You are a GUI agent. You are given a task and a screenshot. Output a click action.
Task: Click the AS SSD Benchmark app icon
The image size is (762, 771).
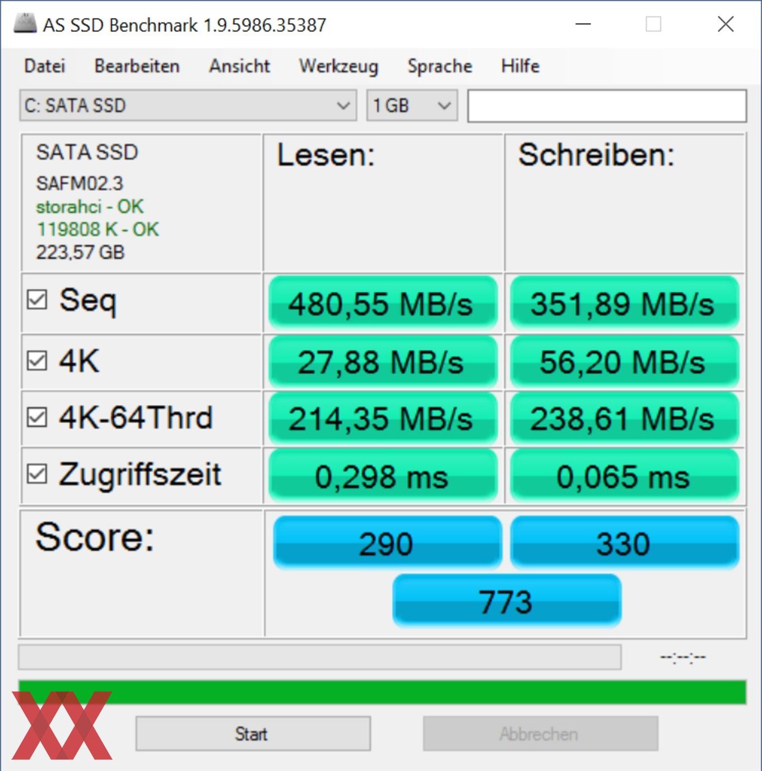click(25, 24)
